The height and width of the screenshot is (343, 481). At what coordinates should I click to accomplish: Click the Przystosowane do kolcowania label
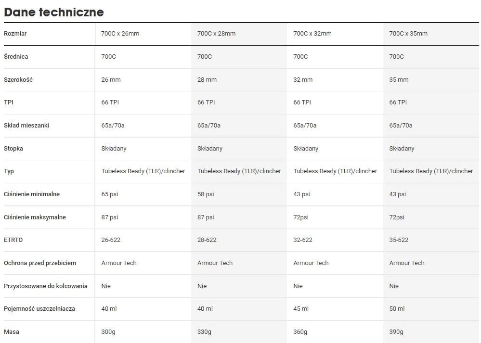(45, 286)
